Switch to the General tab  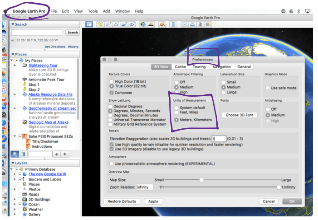[244, 67]
